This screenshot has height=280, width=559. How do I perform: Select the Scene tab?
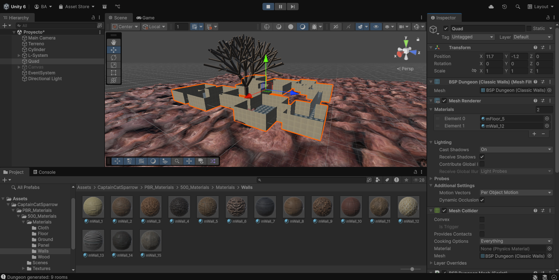click(118, 18)
